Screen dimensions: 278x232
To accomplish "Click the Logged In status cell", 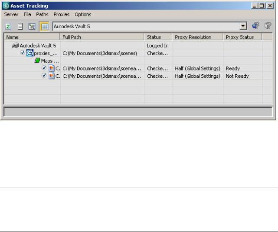I will [157, 46].
